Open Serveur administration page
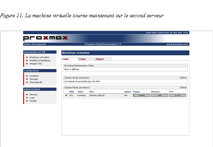The width and height of the screenshot is (213, 147). (x=33, y=94)
